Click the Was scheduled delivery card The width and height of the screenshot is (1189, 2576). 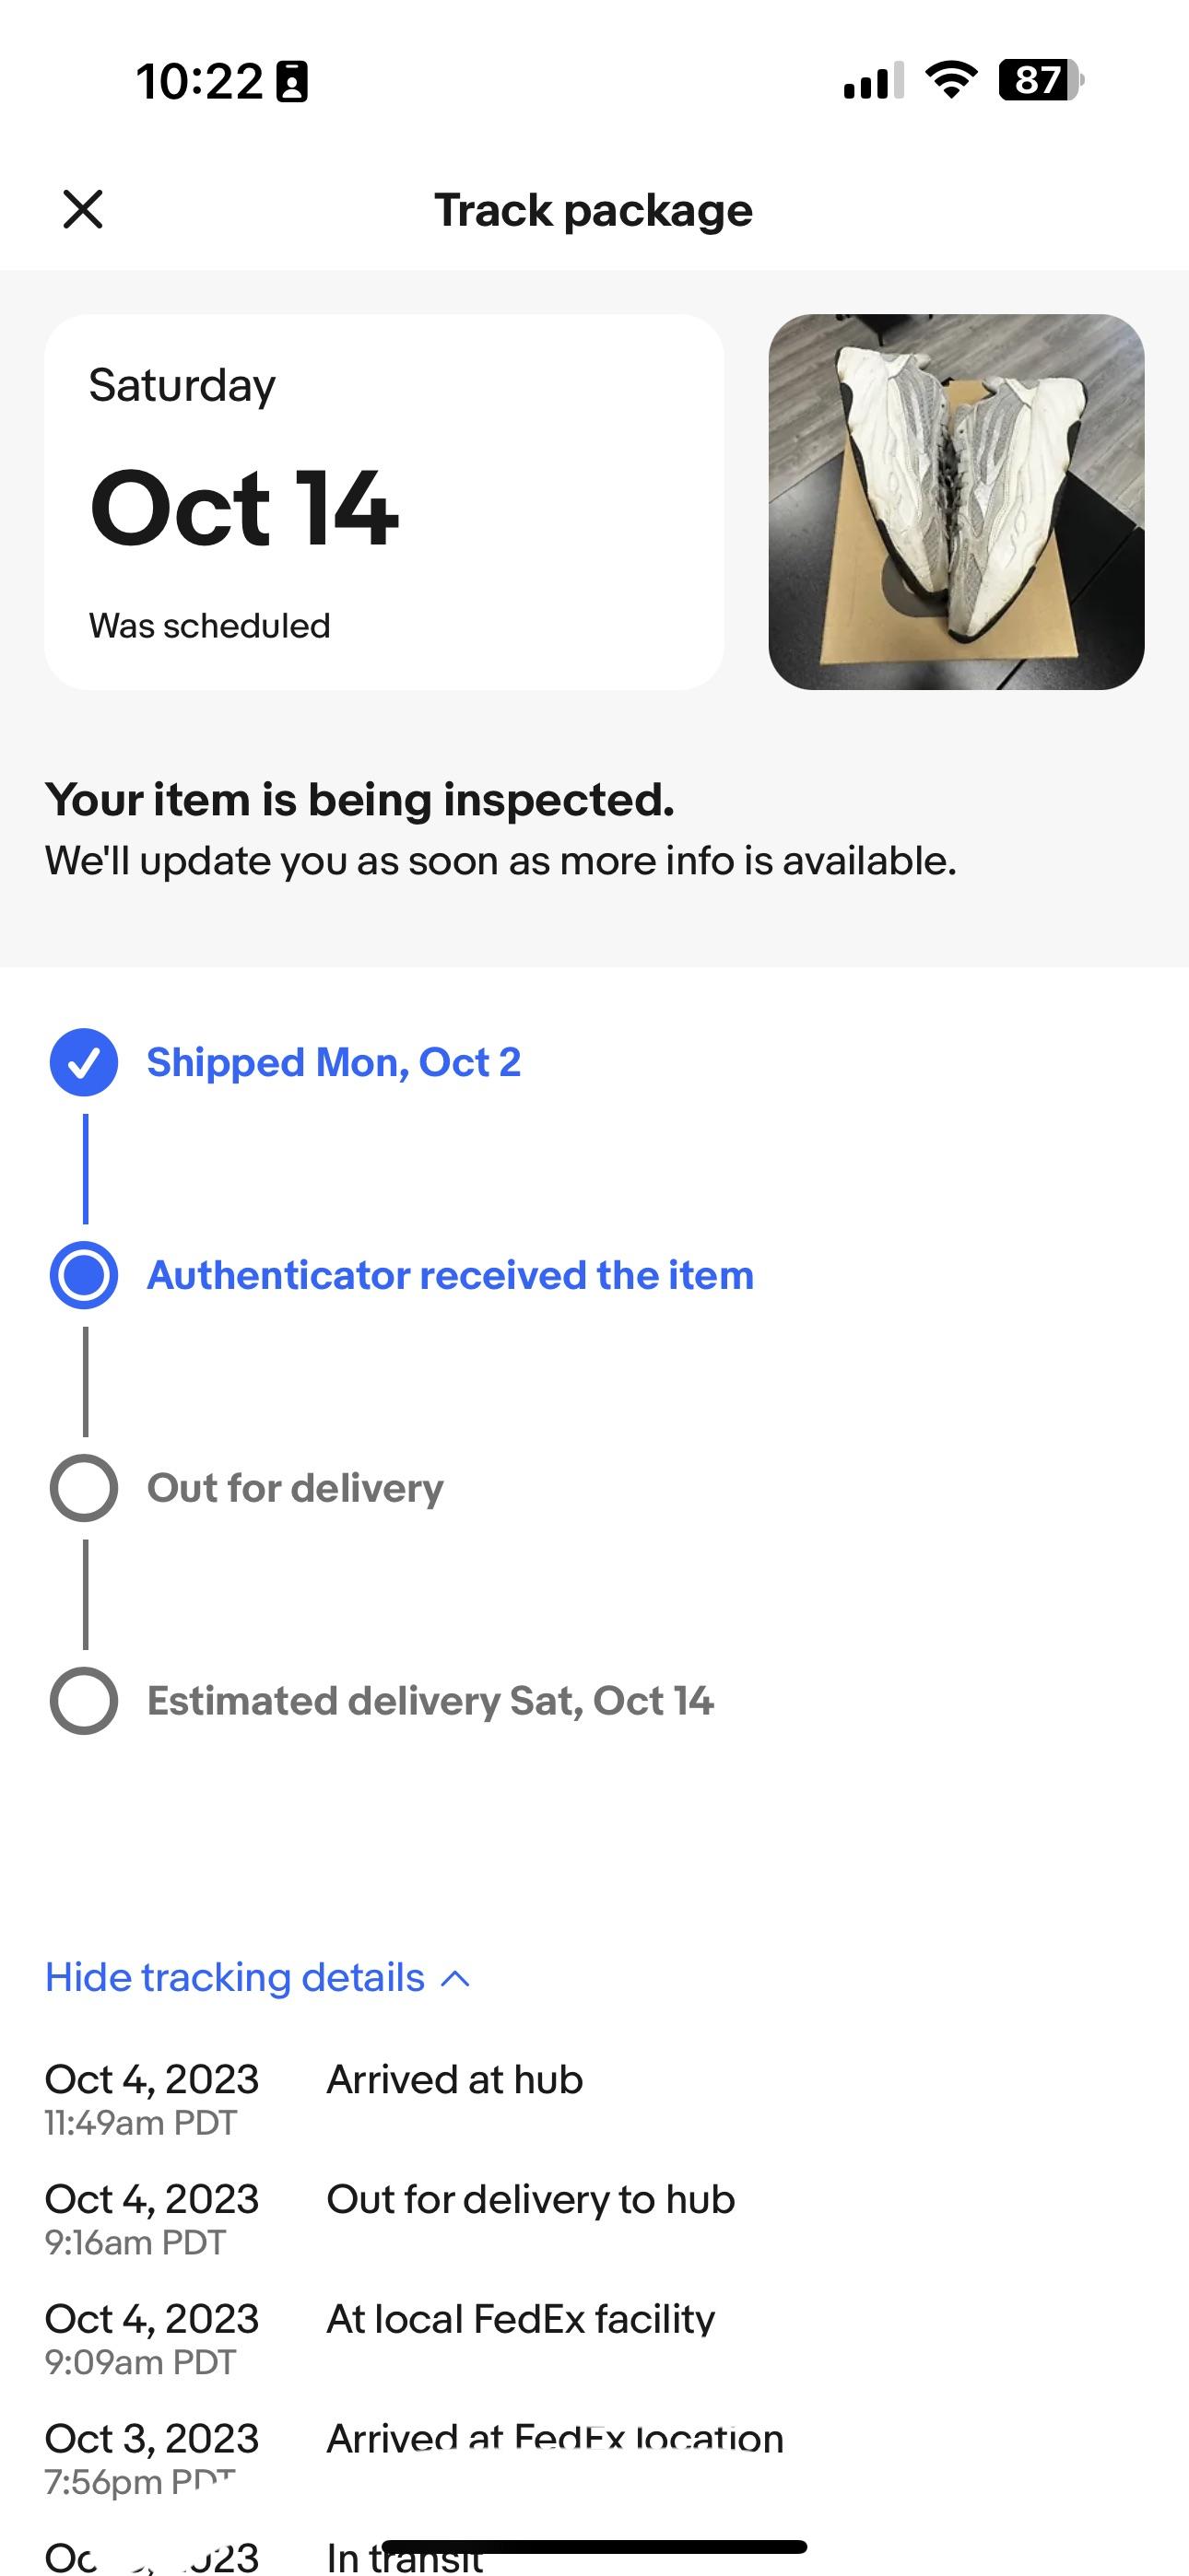385,502
